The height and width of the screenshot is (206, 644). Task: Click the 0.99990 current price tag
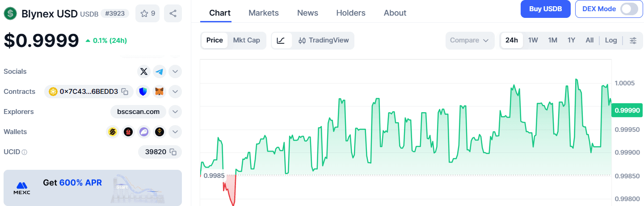click(x=627, y=110)
